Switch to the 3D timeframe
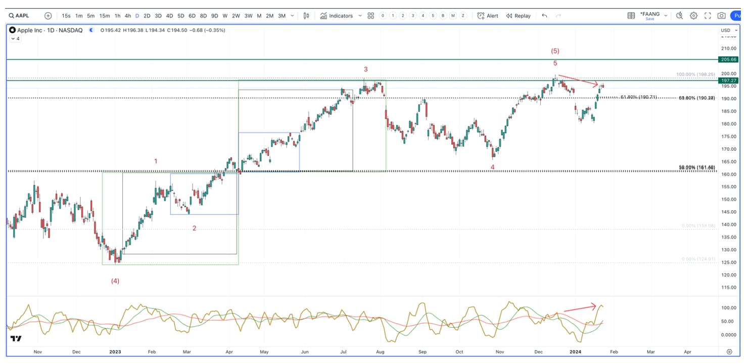The image size is (750, 364). (x=158, y=16)
